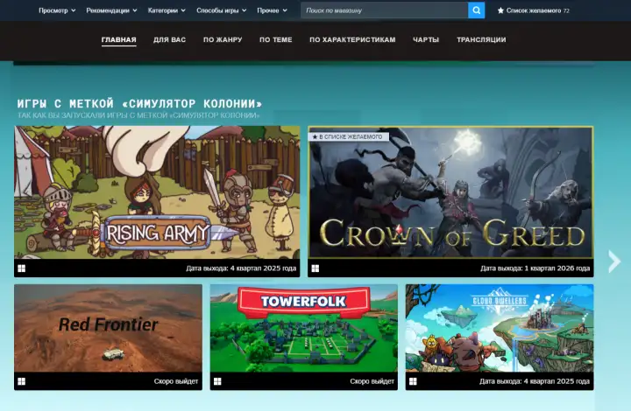Open the Список желаемого wishlist link
This screenshot has width=631, height=411.
tap(535, 10)
